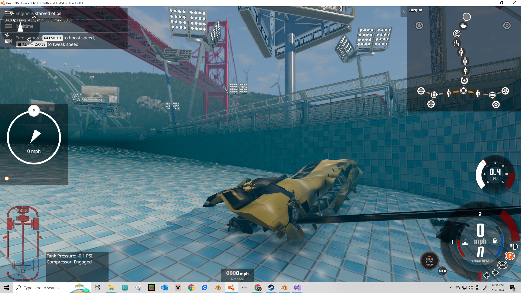
Task: Click the shaft icon left of center differential
Action: (x=449, y=93)
